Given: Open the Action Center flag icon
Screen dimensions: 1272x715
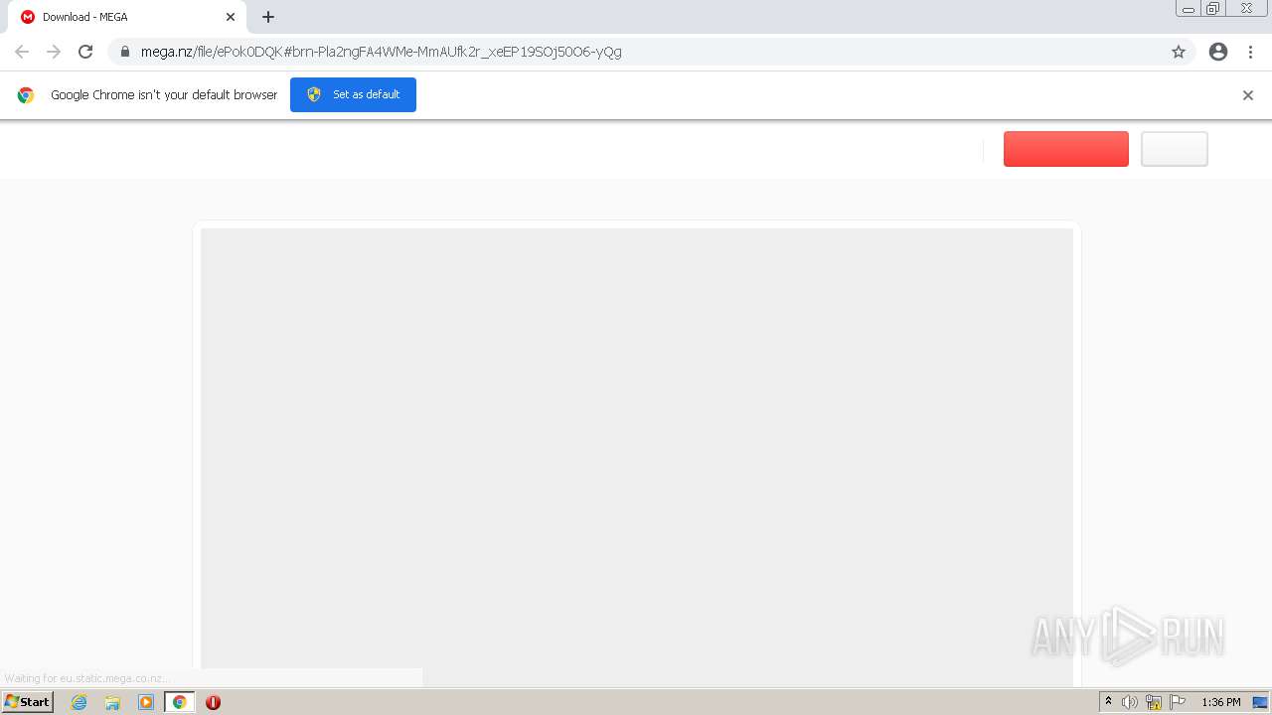Looking at the screenshot, I should click(1178, 702).
